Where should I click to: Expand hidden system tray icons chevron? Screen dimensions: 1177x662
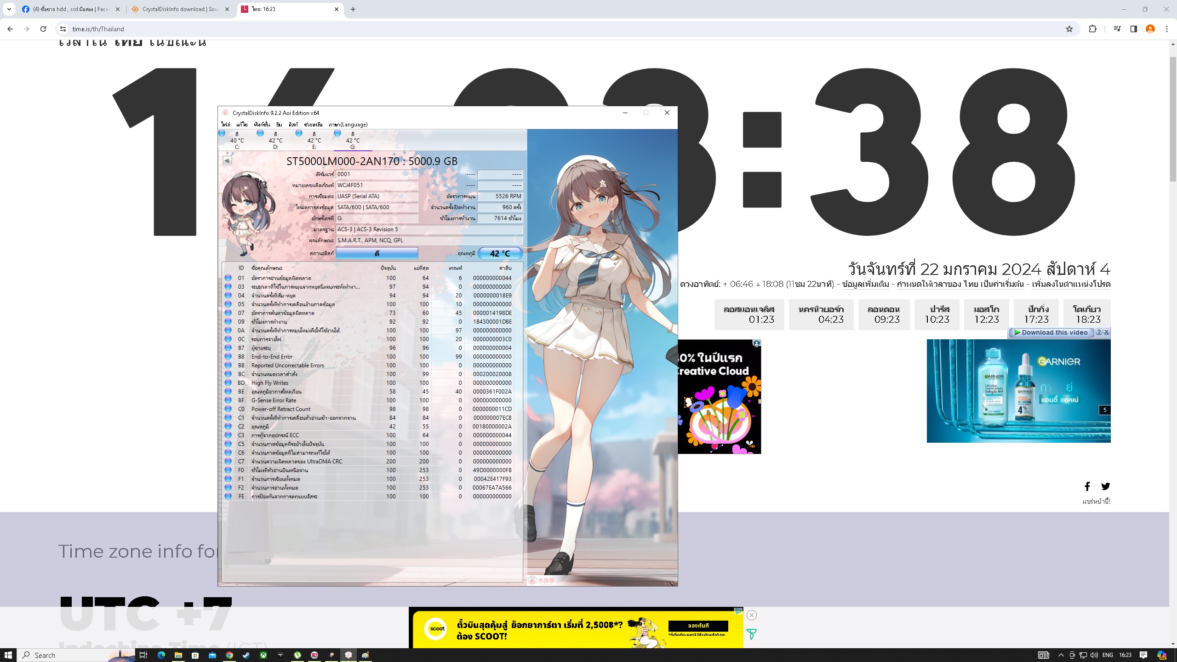1061,655
